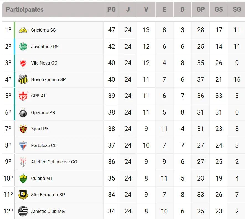
Task: Click the light green 1º position marker
Action: (x=14, y=30)
